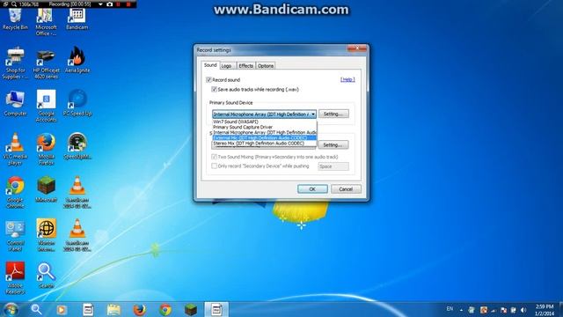Close the Record settings dialog
Viewport: 563px width, 317px height.
(x=357, y=48)
